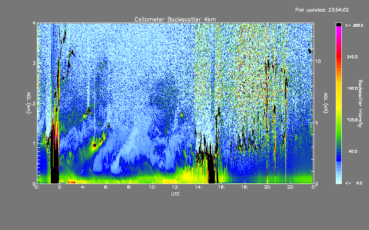Click the "16:" UTC tick label
The height and width of the screenshot is (230, 369).
(x=221, y=187)
